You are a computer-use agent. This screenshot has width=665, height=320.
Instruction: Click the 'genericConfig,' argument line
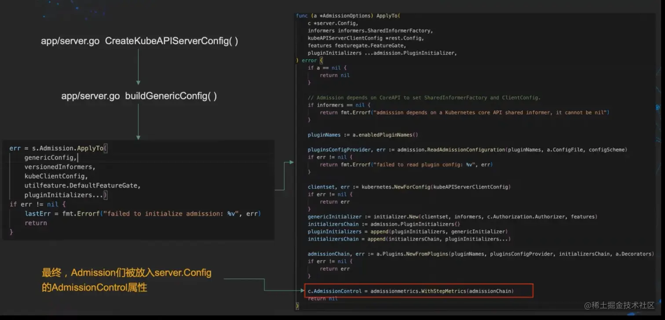51,157
